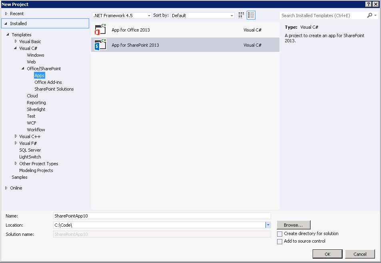Collapse the Office/SharePoint node

23,68
